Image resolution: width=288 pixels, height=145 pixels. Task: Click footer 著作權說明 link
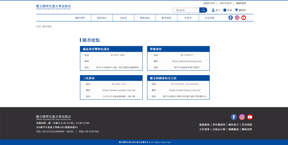pyautogui.click(x=219, y=125)
